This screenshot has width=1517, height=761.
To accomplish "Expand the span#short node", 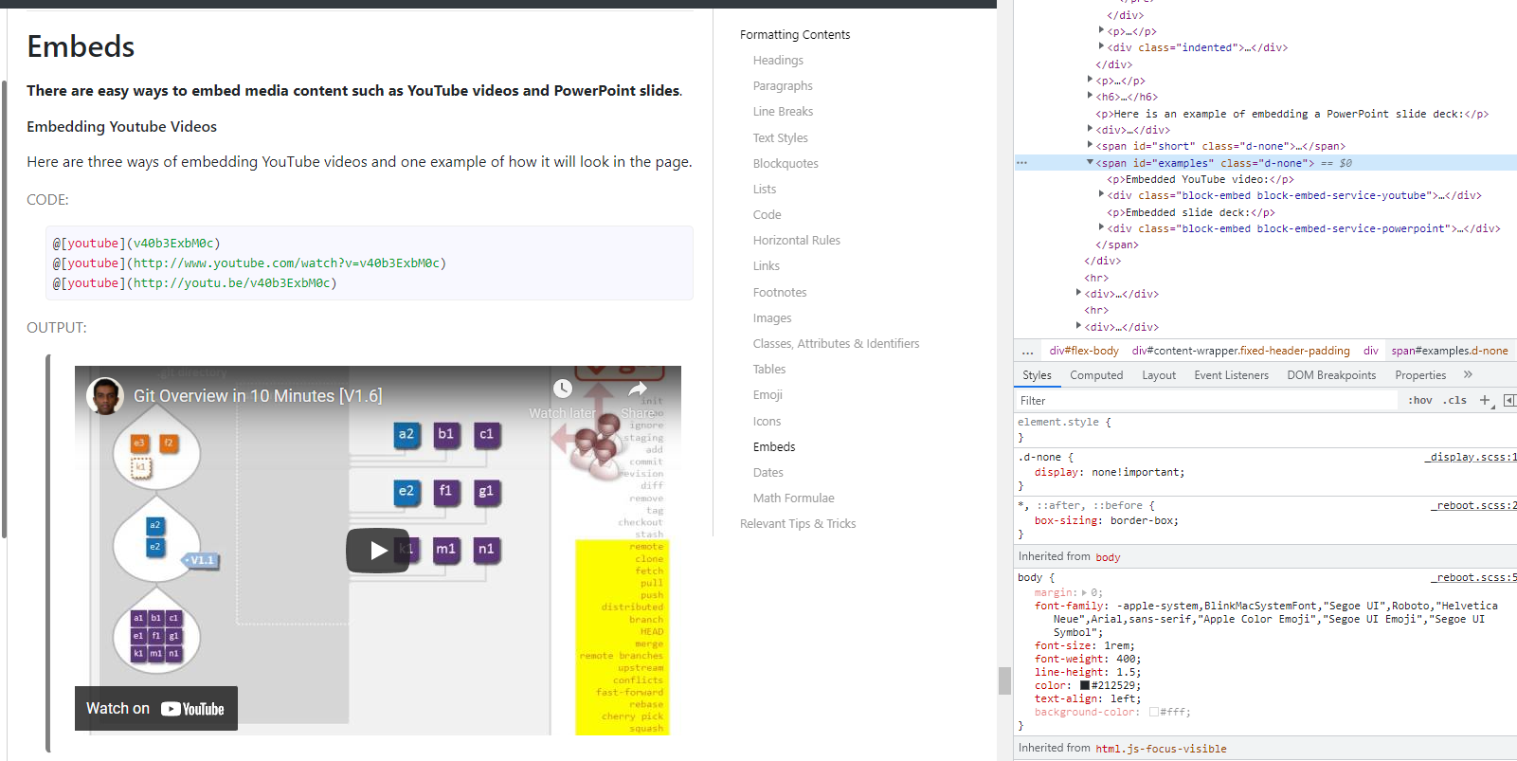I will [x=1091, y=146].
